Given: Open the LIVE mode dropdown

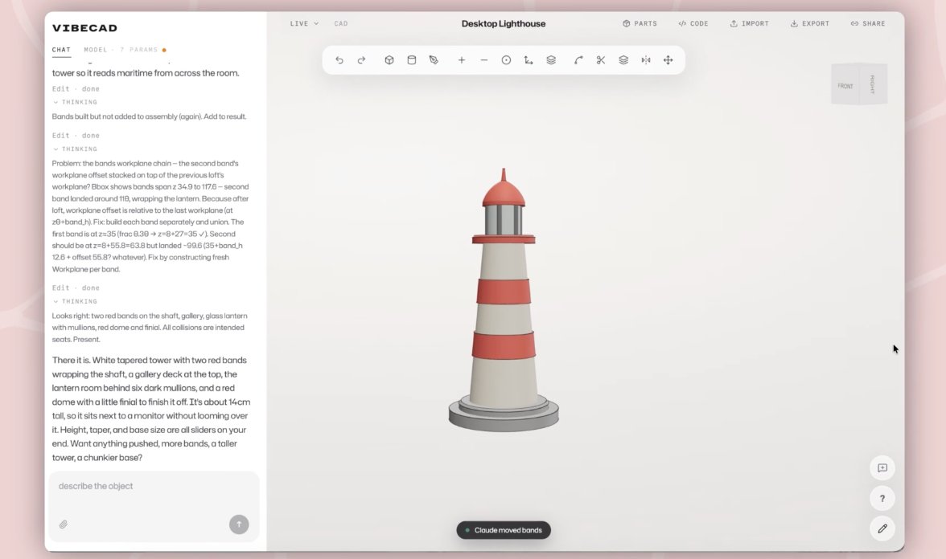Looking at the screenshot, I should pyautogui.click(x=304, y=23).
